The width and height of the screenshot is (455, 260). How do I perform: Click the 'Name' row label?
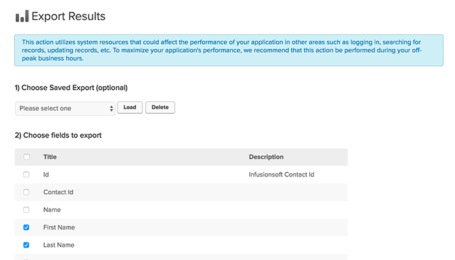[52, 210]
